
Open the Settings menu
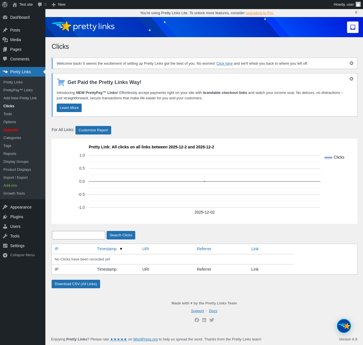point(23,246)
